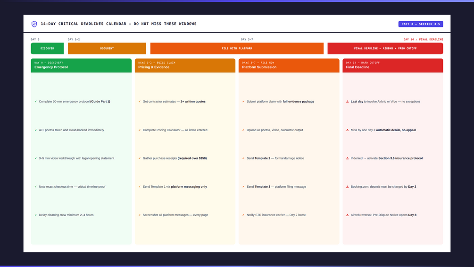Click 'Airbnb reversal: Pre-Dispute Notice opens Day 8'

[383, 215]
